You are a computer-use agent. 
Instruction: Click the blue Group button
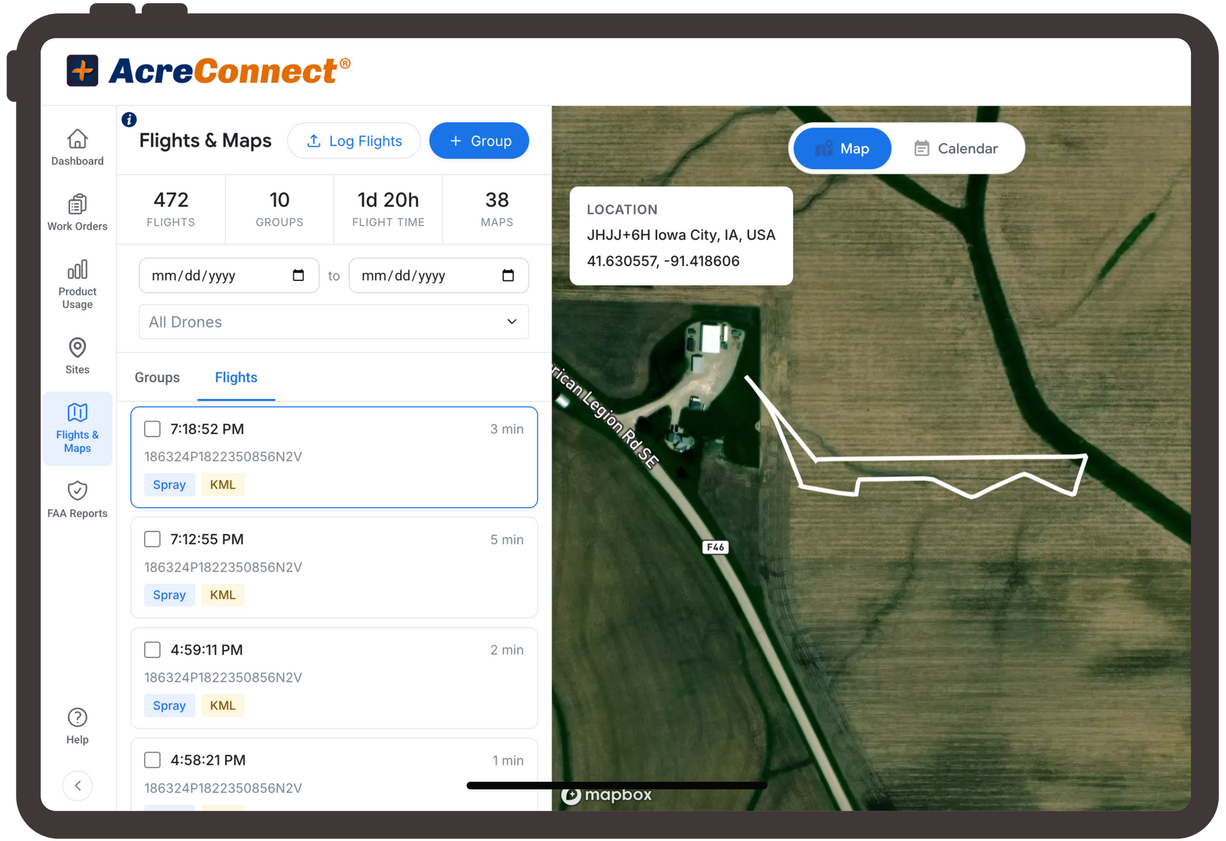[x=479, y=141]
